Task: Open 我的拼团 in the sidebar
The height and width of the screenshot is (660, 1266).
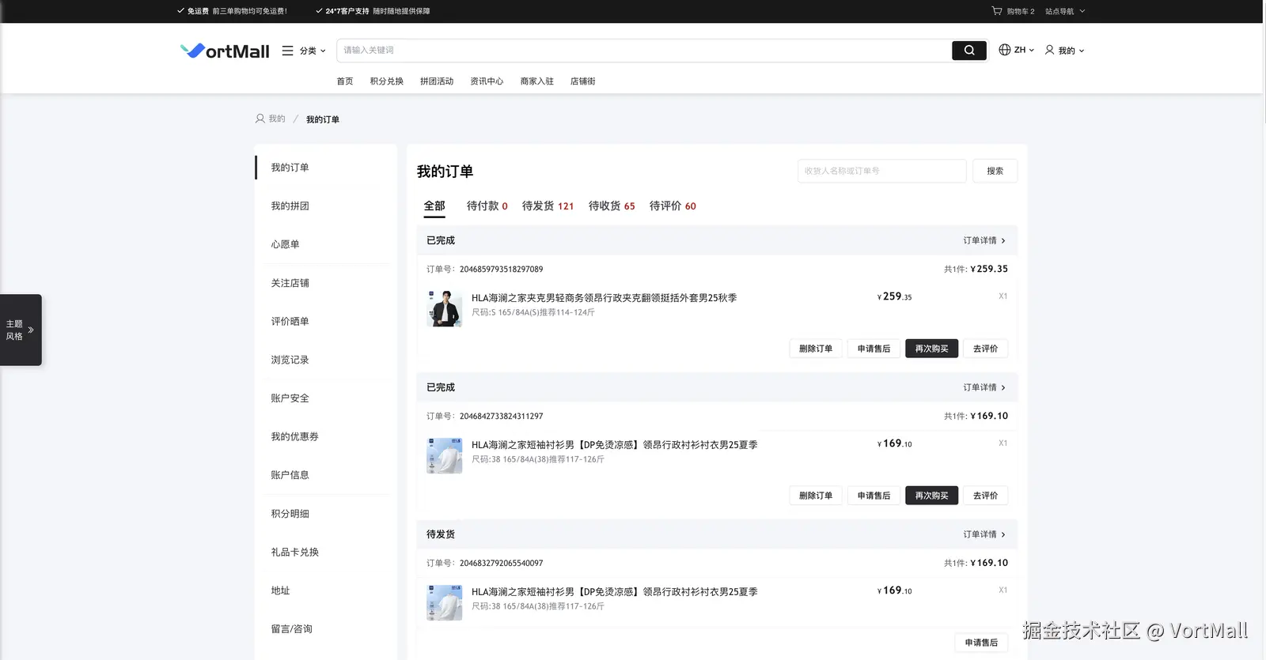Action: tap(290, 206)
